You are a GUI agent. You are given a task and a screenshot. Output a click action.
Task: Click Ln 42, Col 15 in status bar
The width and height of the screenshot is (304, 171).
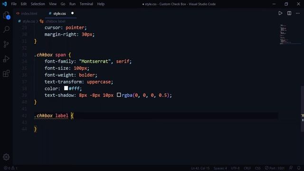200,168
